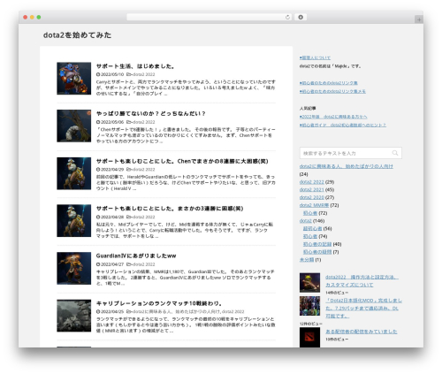442x374 pixels.
Task: Click thumbnail beside Dota2日本語化MOD popular post
Action: 309,306
